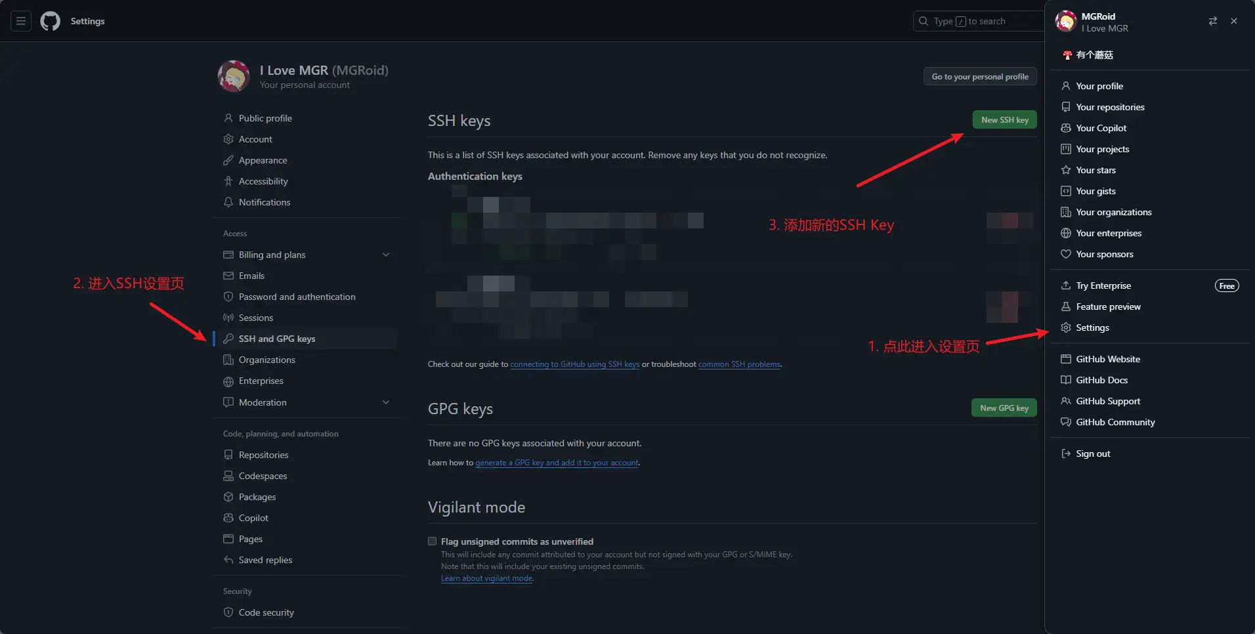Go to your personal profile button

pyautogui.click(x=980, y=77)
